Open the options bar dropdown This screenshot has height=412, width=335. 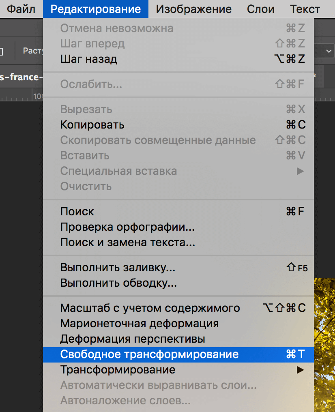pos(328,51)
